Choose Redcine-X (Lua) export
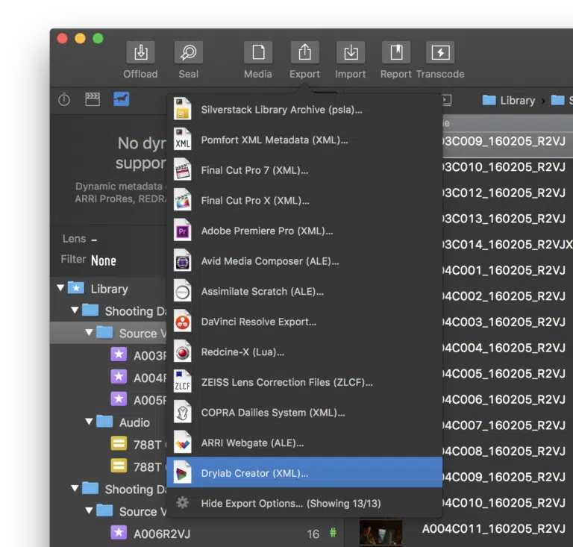Viewport: 573px width, 547px height. [304, 352]
